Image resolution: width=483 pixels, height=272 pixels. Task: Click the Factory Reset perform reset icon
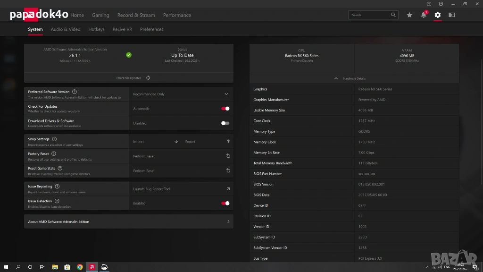pos(228,156)
